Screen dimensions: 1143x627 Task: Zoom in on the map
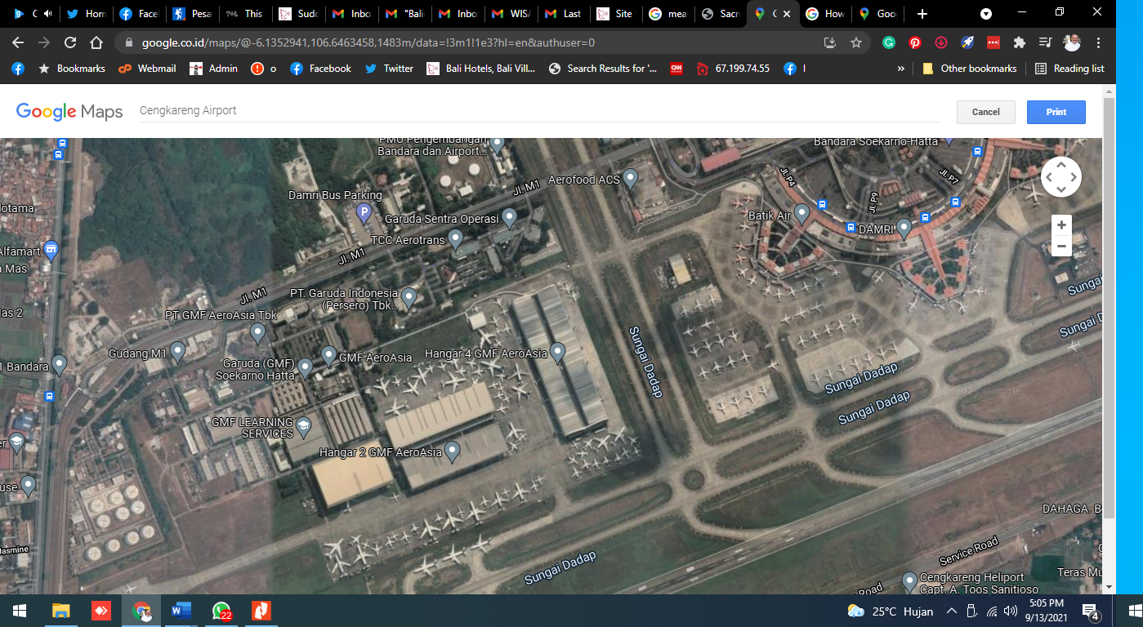(1061, 225)
